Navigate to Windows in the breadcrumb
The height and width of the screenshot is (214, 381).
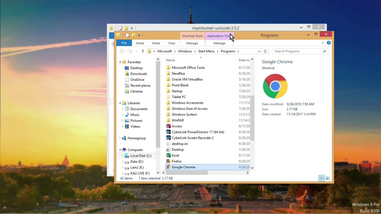pos(185,51)
